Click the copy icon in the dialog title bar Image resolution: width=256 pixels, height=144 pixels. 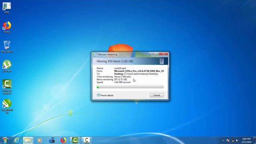(x=94, y=54)
